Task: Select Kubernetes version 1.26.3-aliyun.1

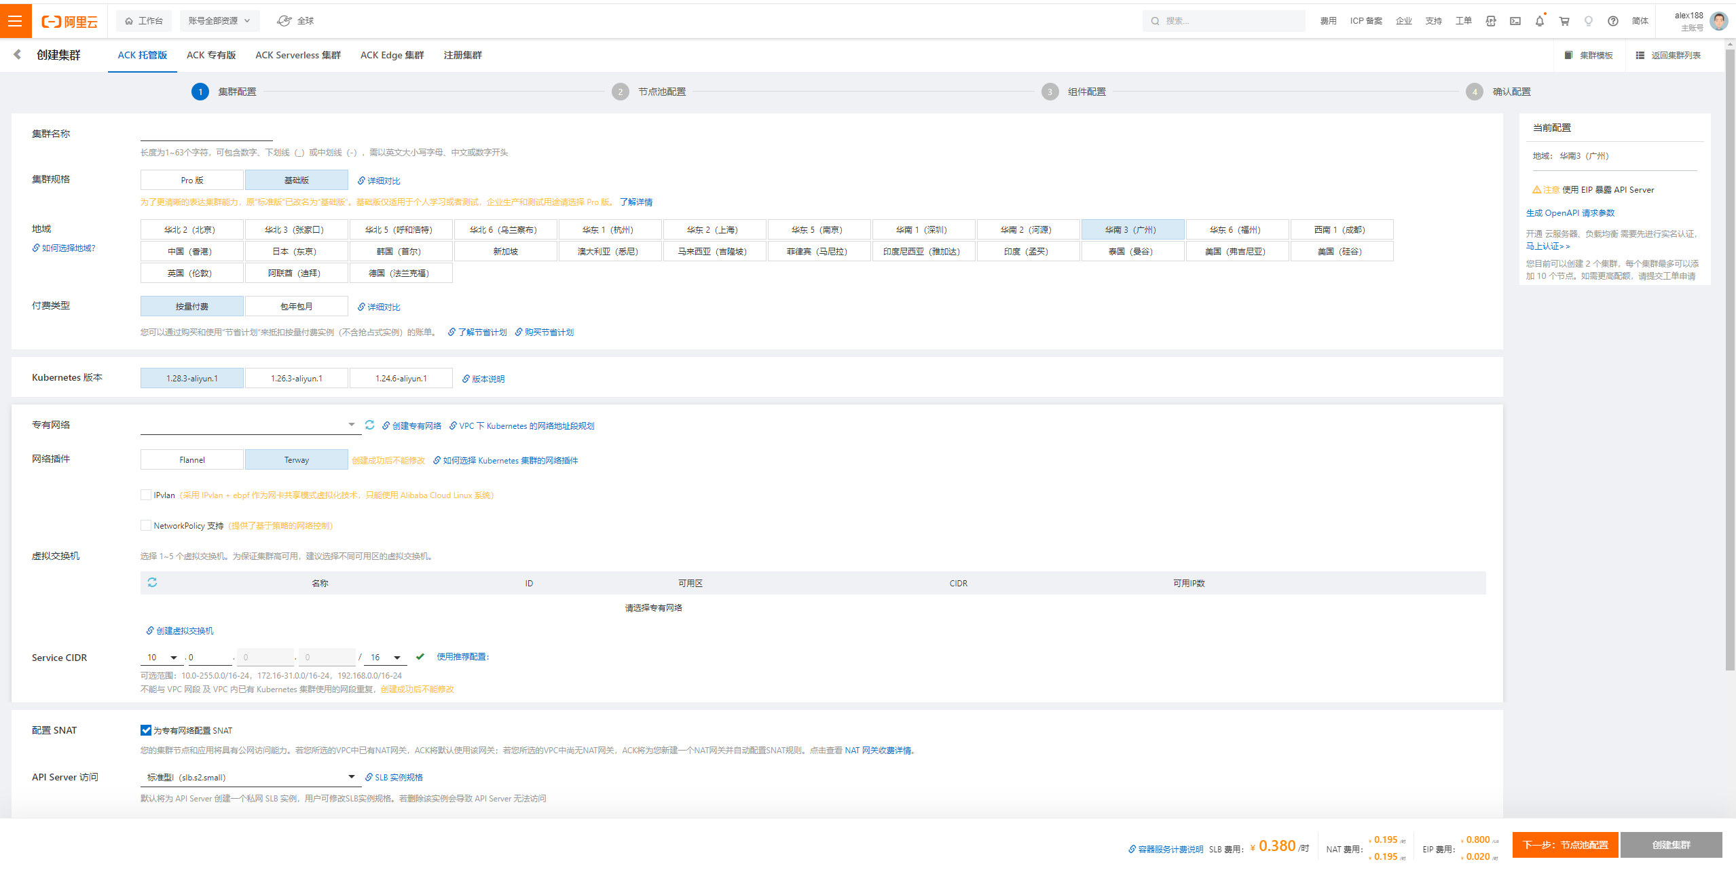Action: (x=297, y=378)
